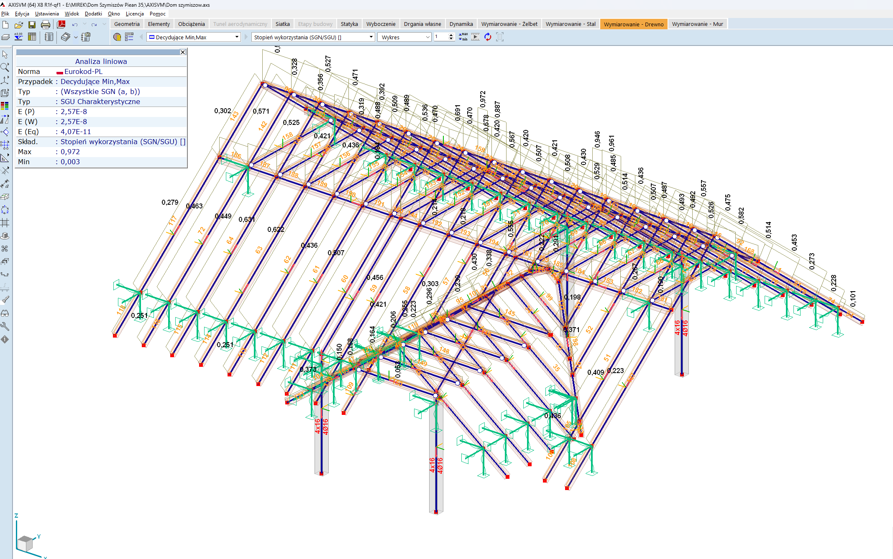The width and height of the screenshot is (893, 559).
Task: Open the Stopień wykorzystania result component dropdown
Action: [x=371, y=37]
